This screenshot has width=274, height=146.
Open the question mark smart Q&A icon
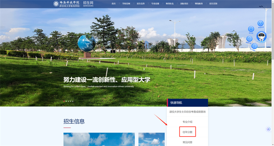coord(260,23)
